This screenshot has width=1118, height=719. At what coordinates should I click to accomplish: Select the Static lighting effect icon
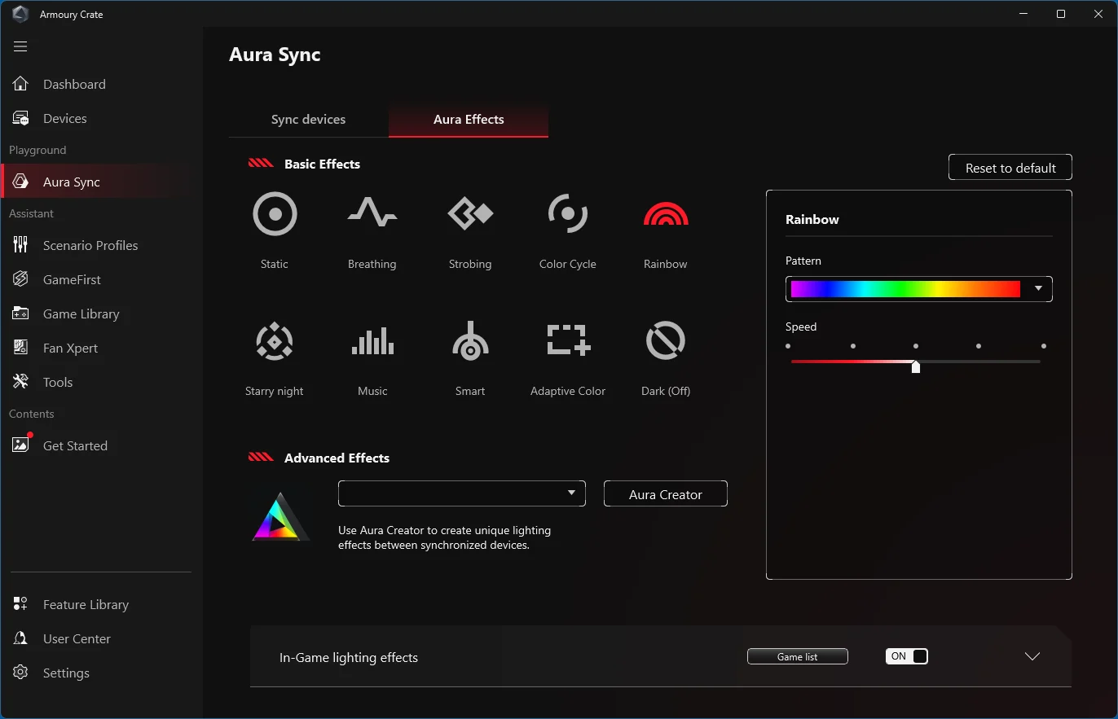[275, 215]
